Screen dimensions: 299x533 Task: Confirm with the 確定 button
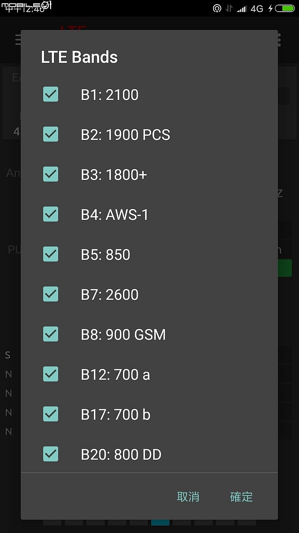tap(241, 497)
